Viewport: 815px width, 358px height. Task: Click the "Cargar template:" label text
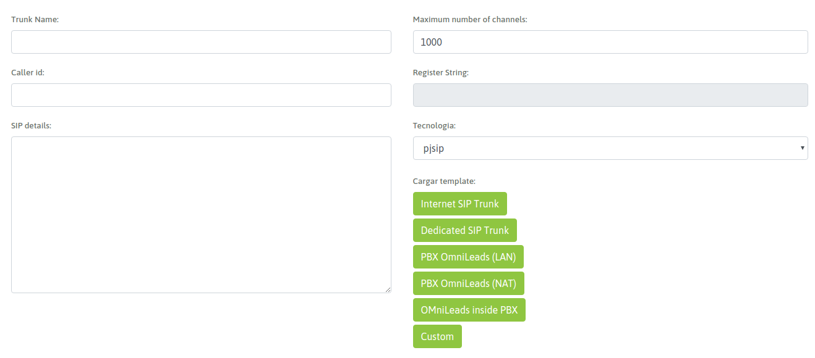click(444, 181)
